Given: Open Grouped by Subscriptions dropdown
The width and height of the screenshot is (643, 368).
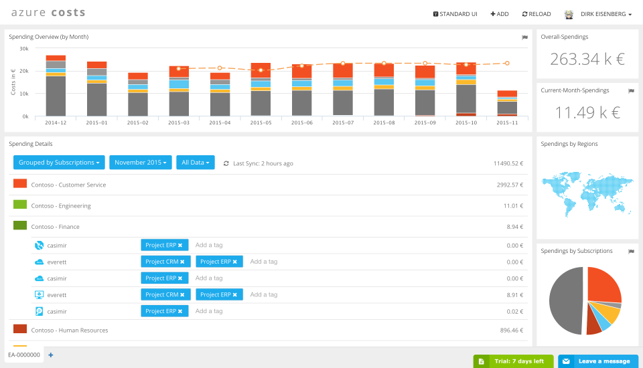Looking at the screenshot, I should (x=59, y=163).
